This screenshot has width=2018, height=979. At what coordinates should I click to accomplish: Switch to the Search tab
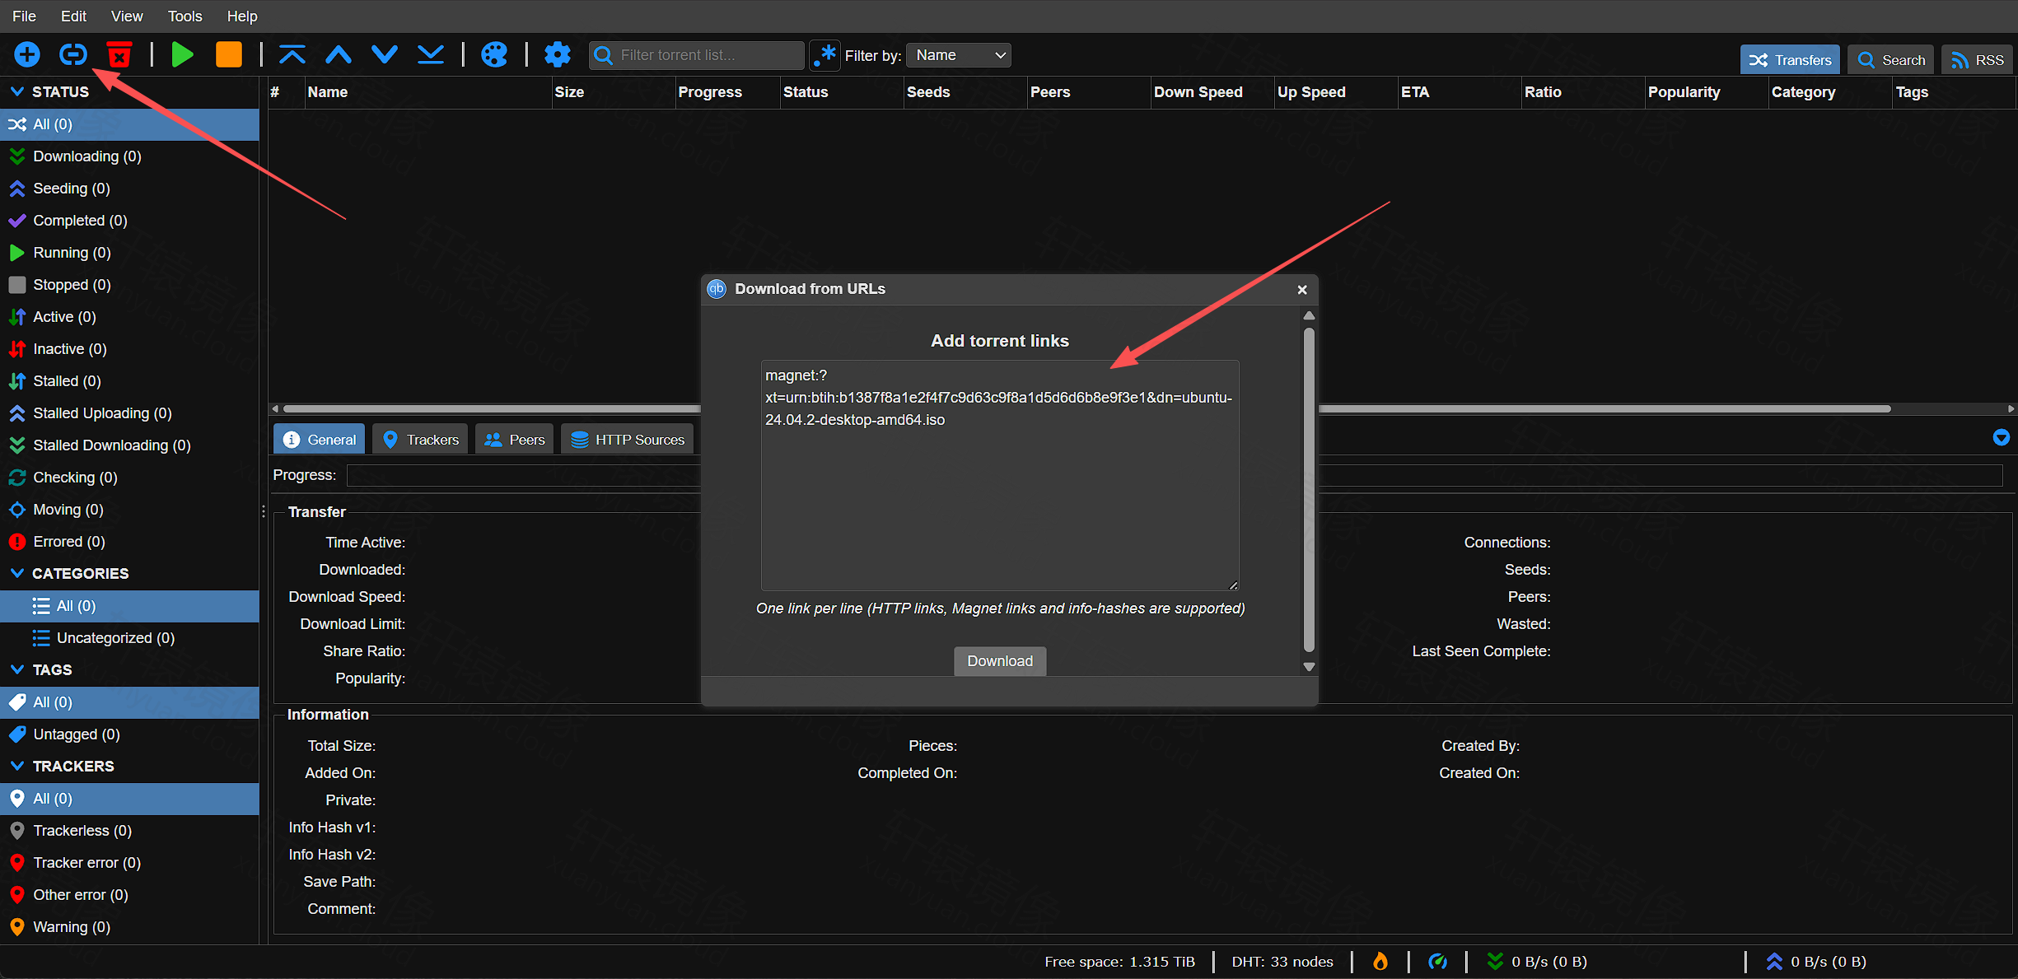pyautogui.click(x=1891, y=60)
